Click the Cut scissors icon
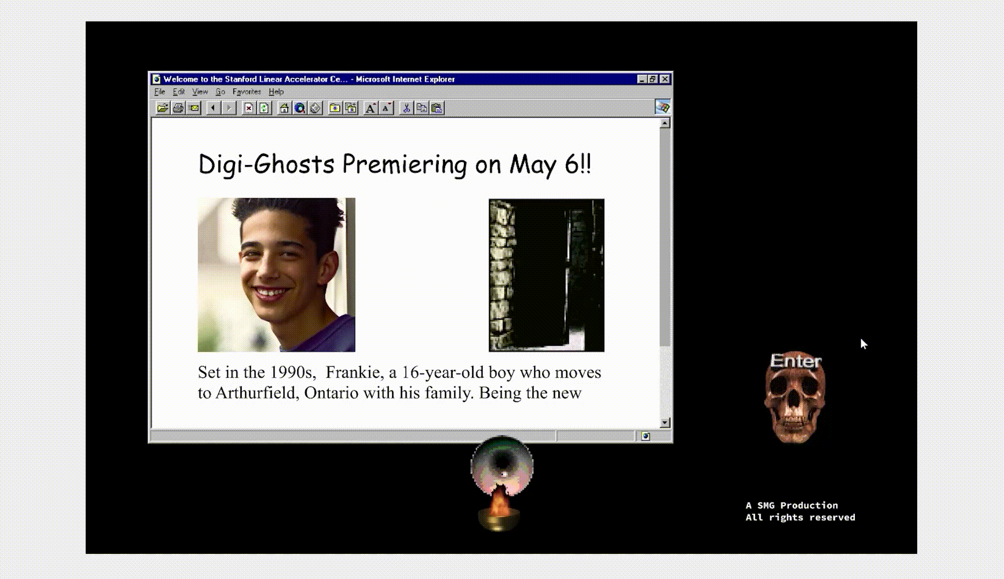 [406, 108]
